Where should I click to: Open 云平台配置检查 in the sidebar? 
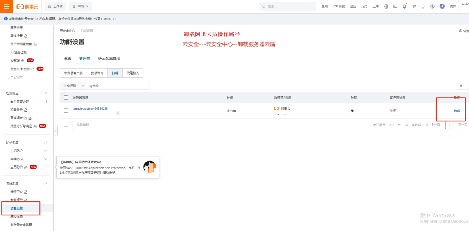pos(21,44)
